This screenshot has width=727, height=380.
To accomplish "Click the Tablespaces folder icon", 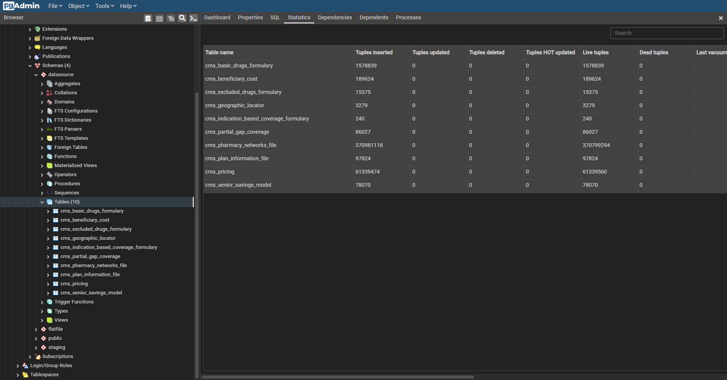I will tap(25, 375).
